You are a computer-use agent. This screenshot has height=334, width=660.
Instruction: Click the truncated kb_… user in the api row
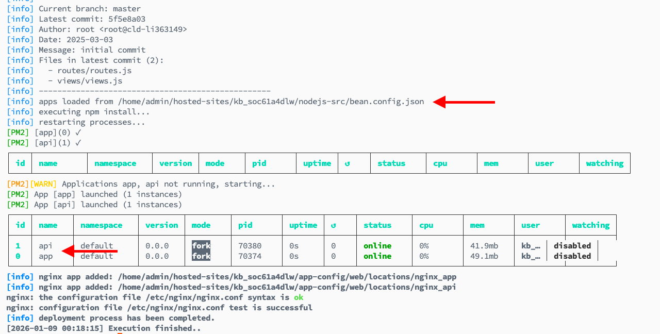[531, 246]
